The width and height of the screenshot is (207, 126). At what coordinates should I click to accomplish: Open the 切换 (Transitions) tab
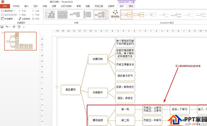(x=45, y=6)
